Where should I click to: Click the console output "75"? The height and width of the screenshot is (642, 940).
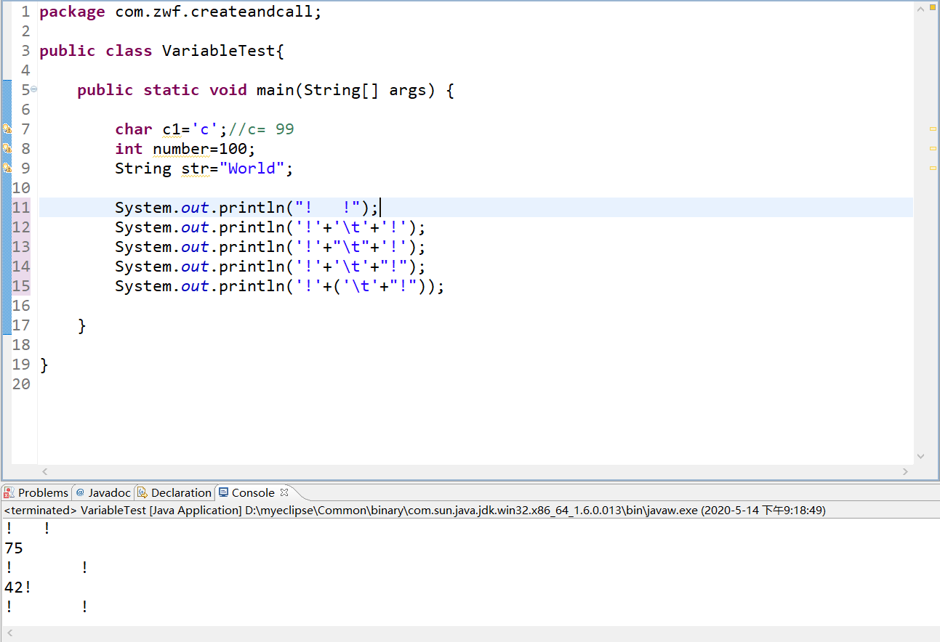[x=14, y=548]
